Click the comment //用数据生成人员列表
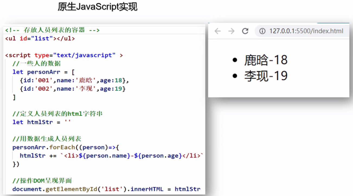The width and height of the screenshot is (353, 196). click(47, 139)
